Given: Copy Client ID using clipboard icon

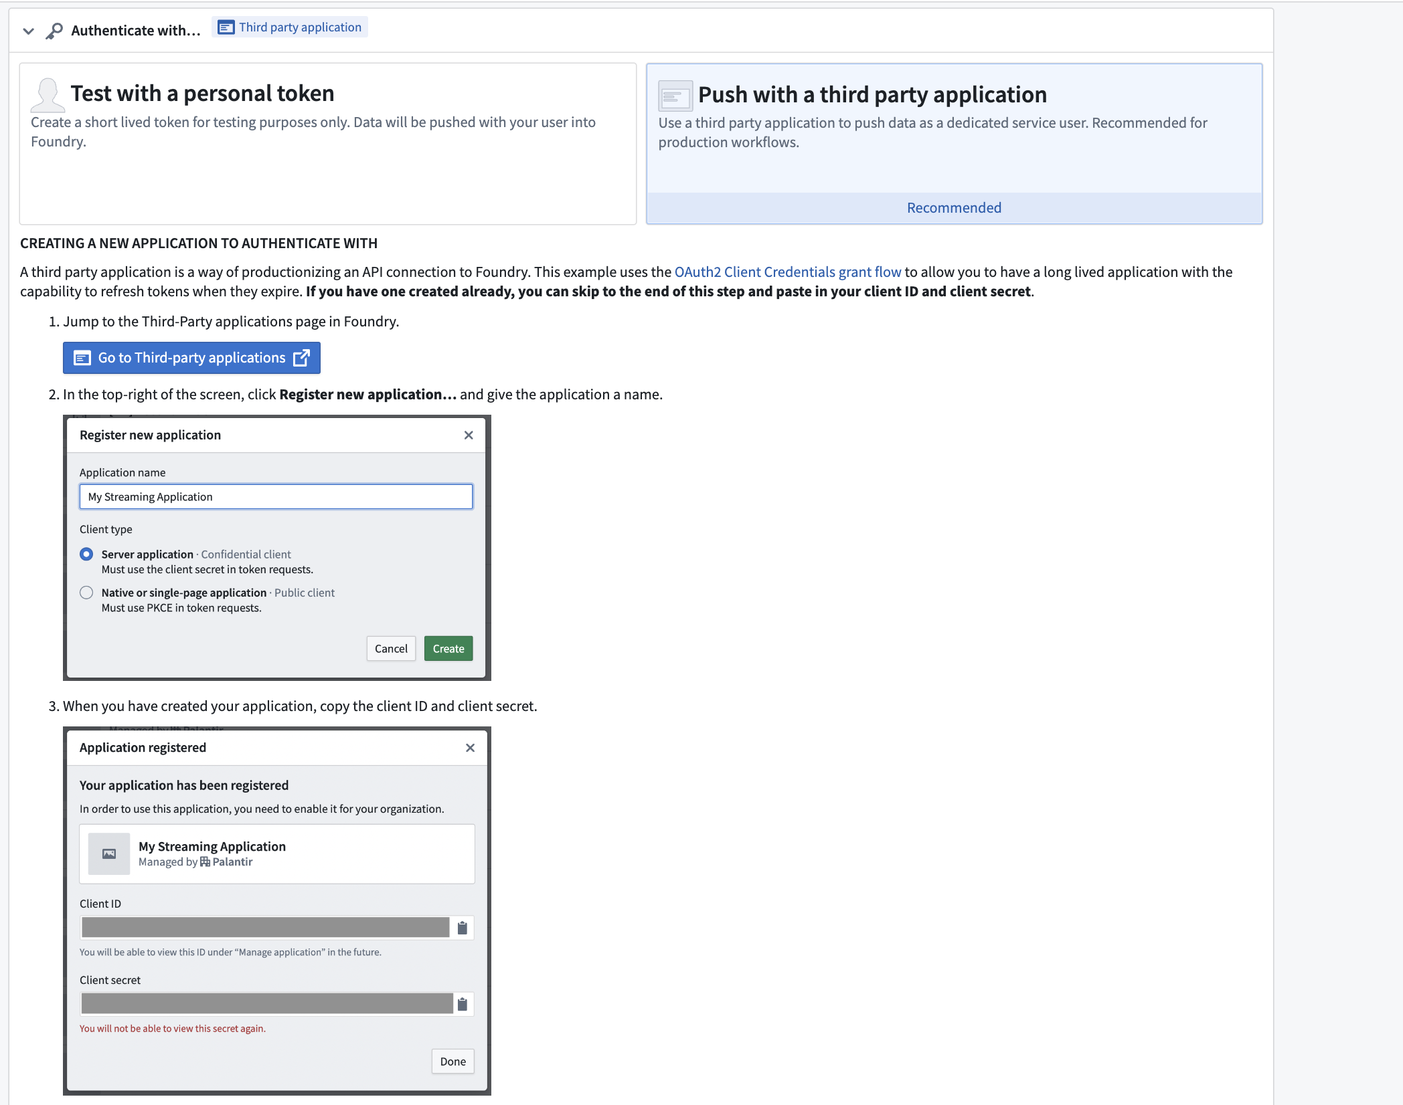Looking at the screenshot, I should pos(462,928).
